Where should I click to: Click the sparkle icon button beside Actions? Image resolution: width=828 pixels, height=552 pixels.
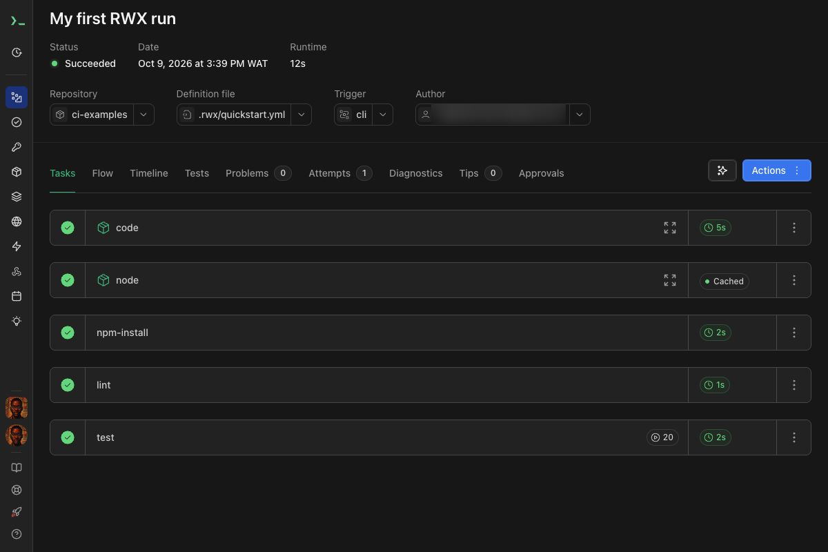pos(722,170)
